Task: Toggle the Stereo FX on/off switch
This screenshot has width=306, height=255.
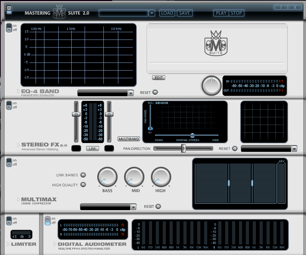Action: click(9, 106)
